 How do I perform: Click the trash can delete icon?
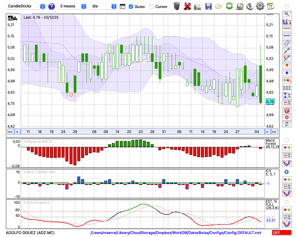coord(177,6)
